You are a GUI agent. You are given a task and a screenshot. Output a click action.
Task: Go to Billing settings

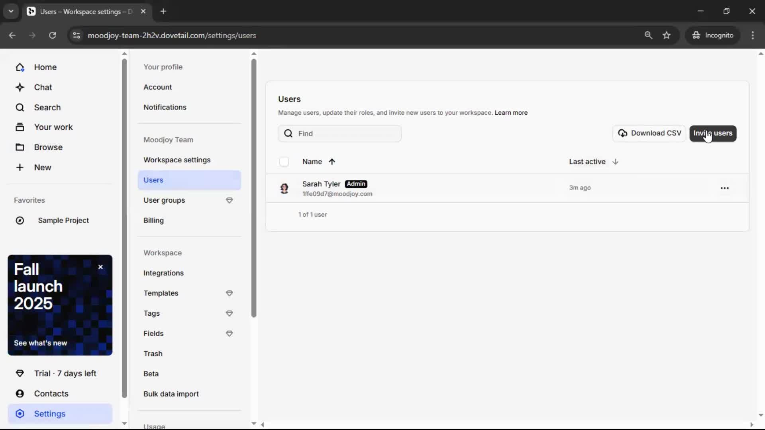point(153,220)
